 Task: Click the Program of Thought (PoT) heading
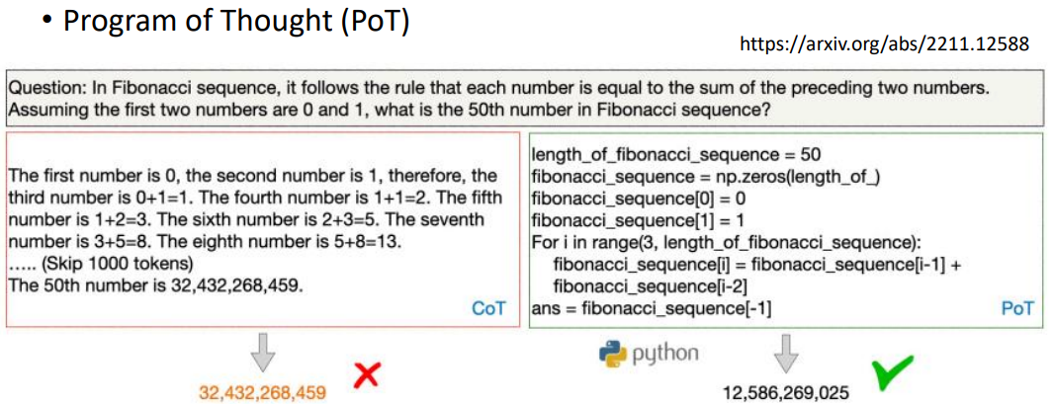pos(236,22)
